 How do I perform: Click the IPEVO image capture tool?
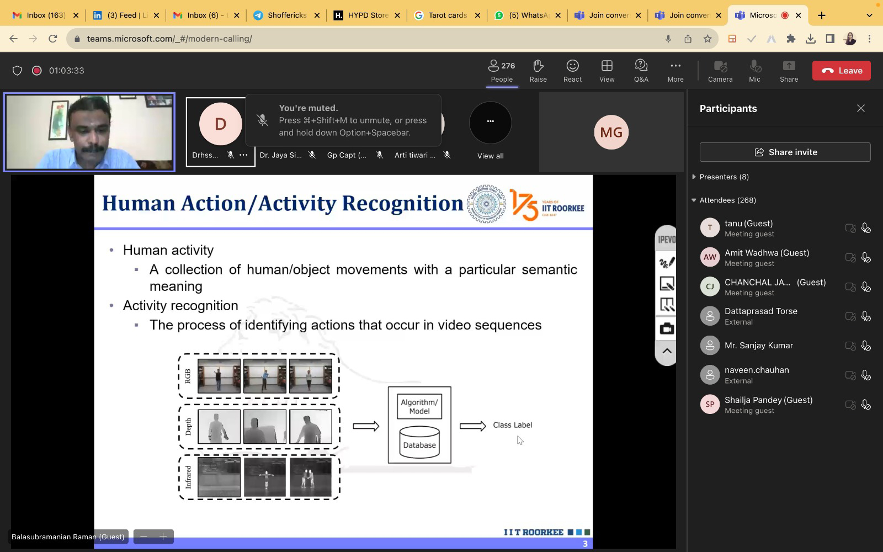tap(667, 284)
